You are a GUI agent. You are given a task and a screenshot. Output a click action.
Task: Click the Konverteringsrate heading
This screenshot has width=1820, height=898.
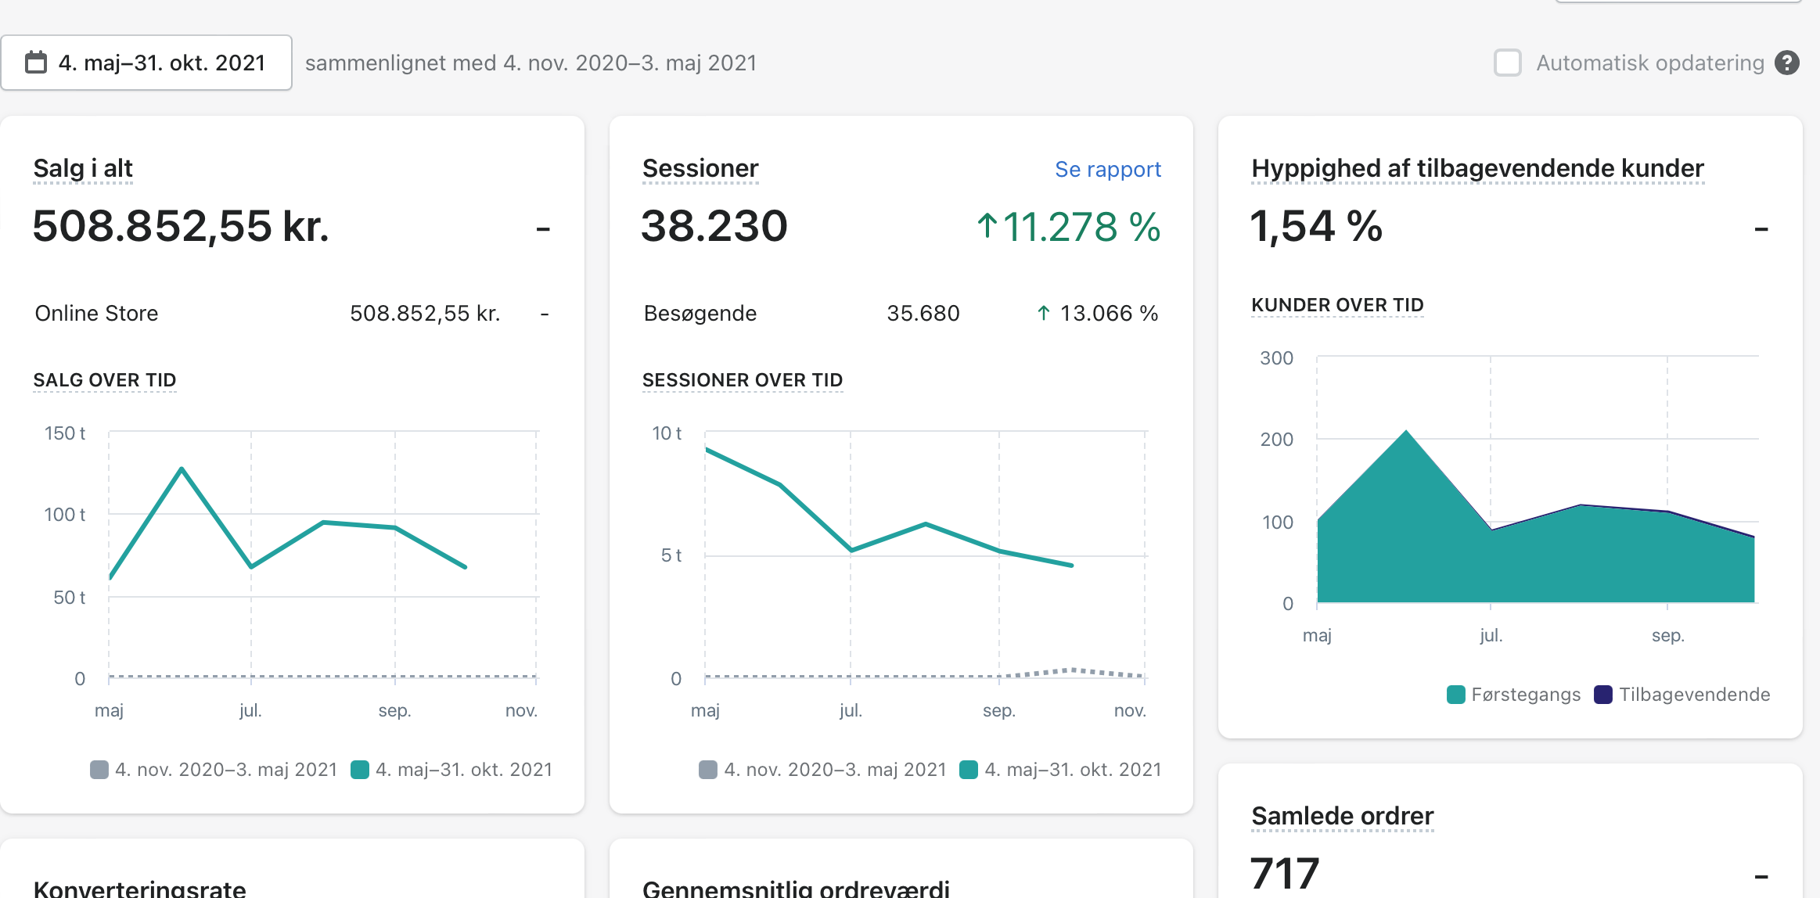pos(139,889)
